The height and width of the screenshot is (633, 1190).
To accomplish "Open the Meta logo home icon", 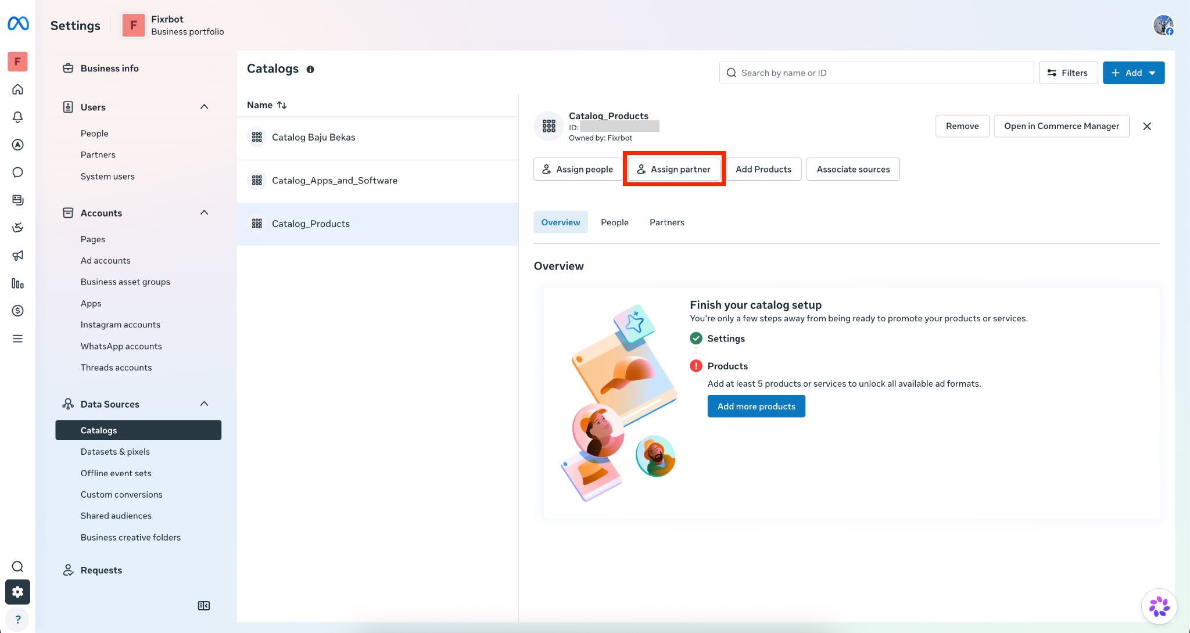I will [18, 24].
